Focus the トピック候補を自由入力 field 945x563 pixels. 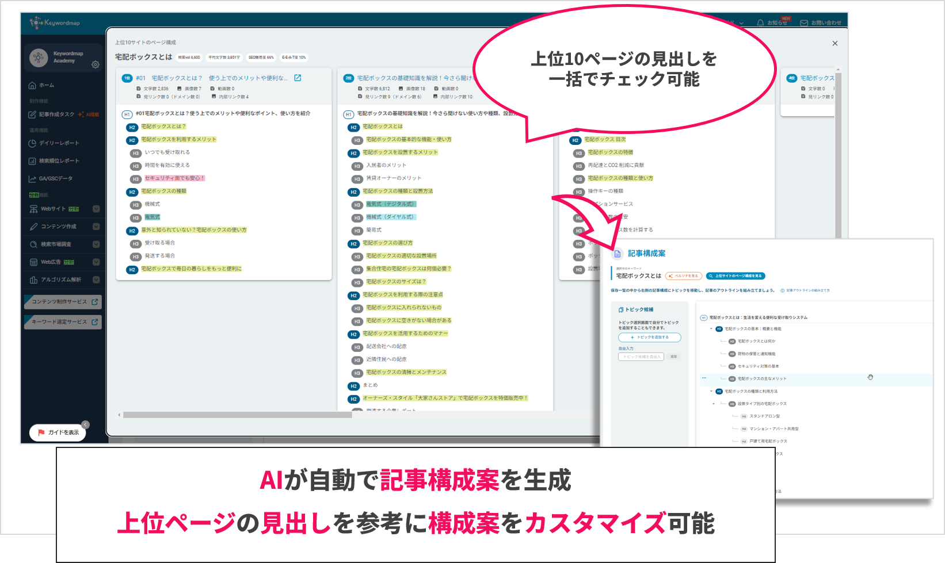point(641,357)
